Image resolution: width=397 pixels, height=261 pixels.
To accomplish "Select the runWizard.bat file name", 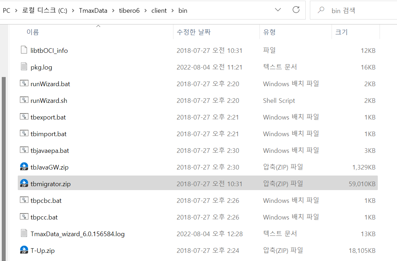I will (x=50, y=84).
